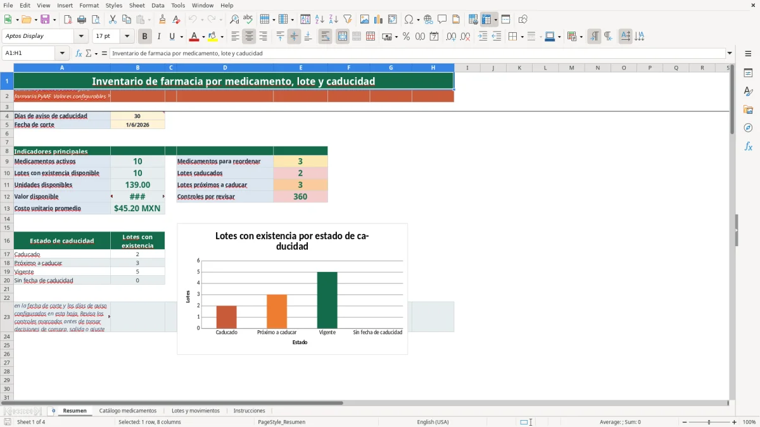Toggle Freeze Rows and Columns

[486, 20]
